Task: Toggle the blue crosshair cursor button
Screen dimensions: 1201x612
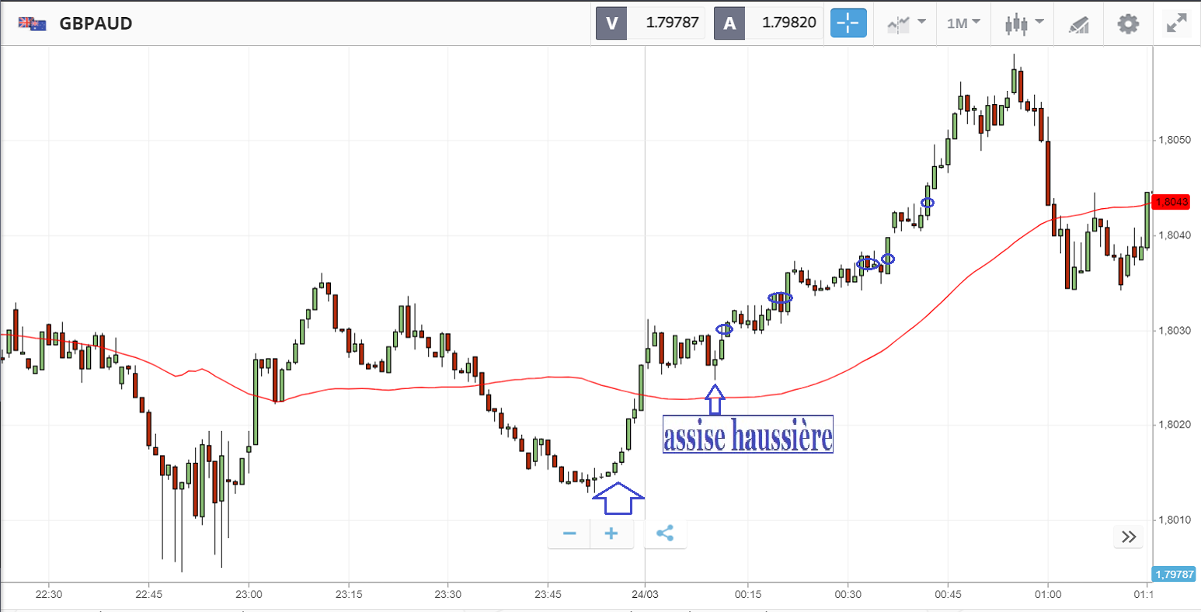Action: click(848, 23)
